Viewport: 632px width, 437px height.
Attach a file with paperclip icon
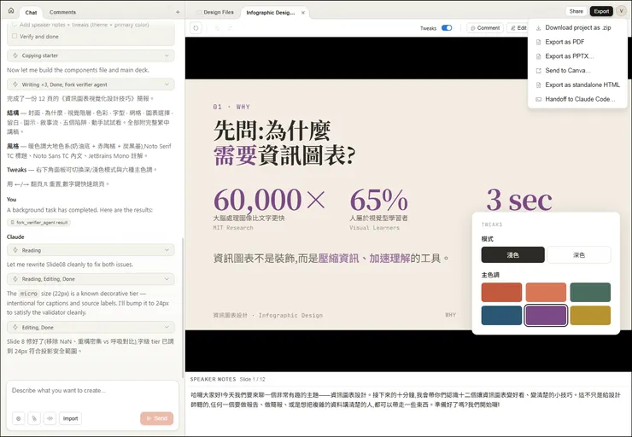[34, 418]
